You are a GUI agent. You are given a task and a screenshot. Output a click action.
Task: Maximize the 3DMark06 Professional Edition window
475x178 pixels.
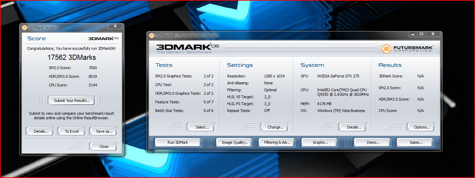[x=421, y=34]
